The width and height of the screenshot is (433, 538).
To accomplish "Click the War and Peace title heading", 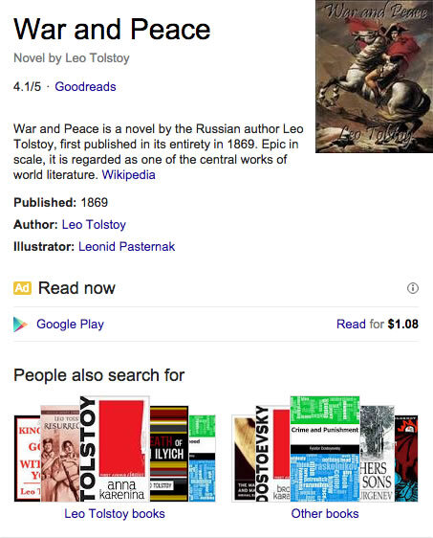I will click(112, 30).
